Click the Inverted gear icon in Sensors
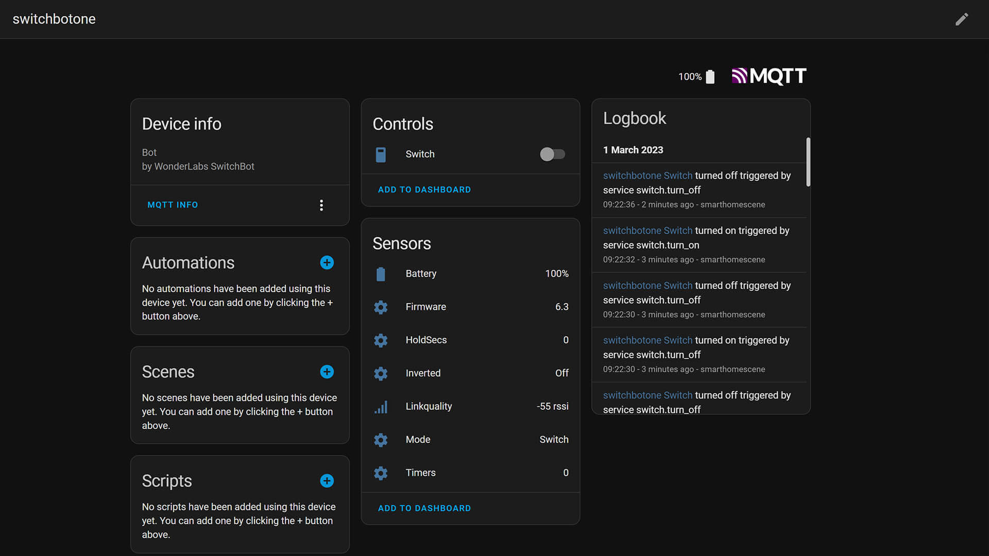989x556 pixels. tap(381, 373)
